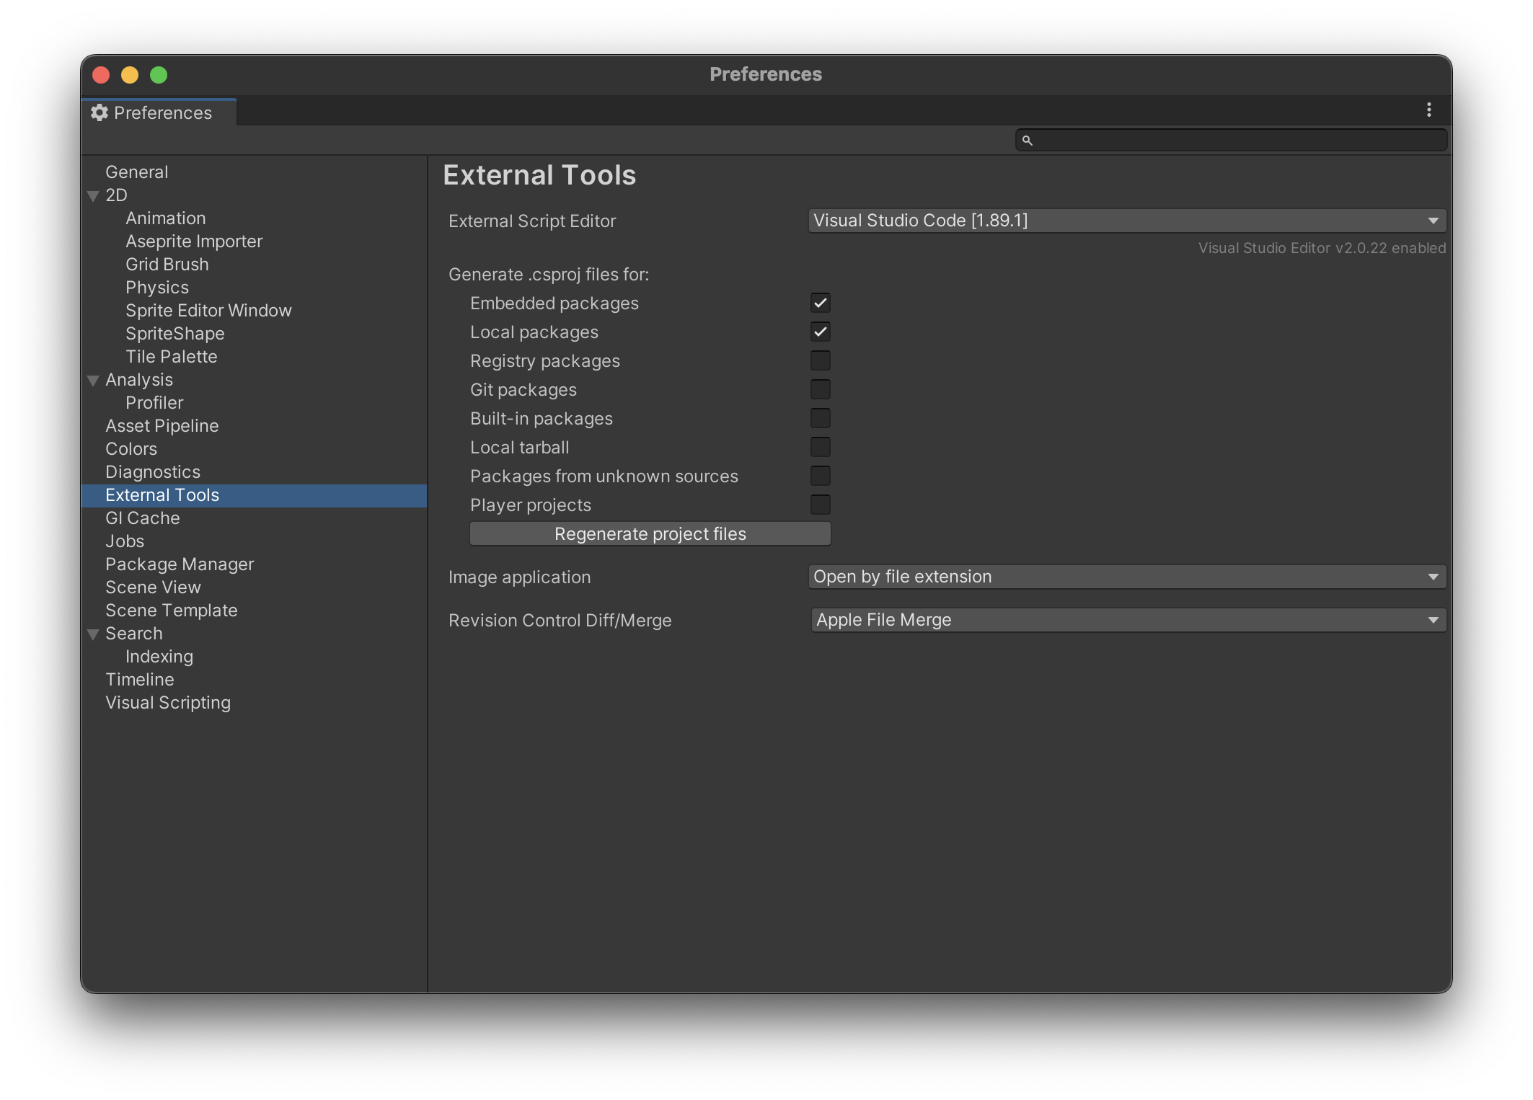Viewport: 1533px width, 1100px height.
Task: Enable Registry packages
Action: click(820, 360)
